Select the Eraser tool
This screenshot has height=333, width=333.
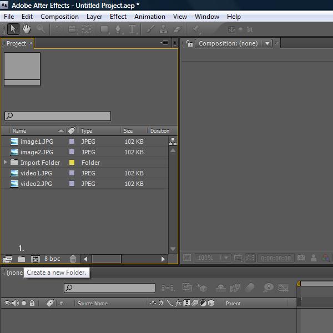[178, 29]
